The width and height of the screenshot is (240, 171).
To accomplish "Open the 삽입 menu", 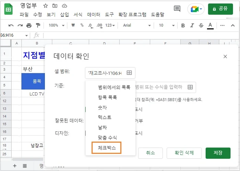I will [64, 15].
